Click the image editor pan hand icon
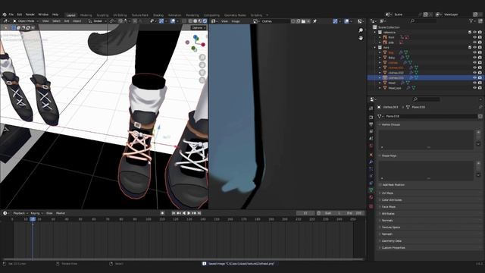Viewport: 485px width, 273px height. coord(361,38)
